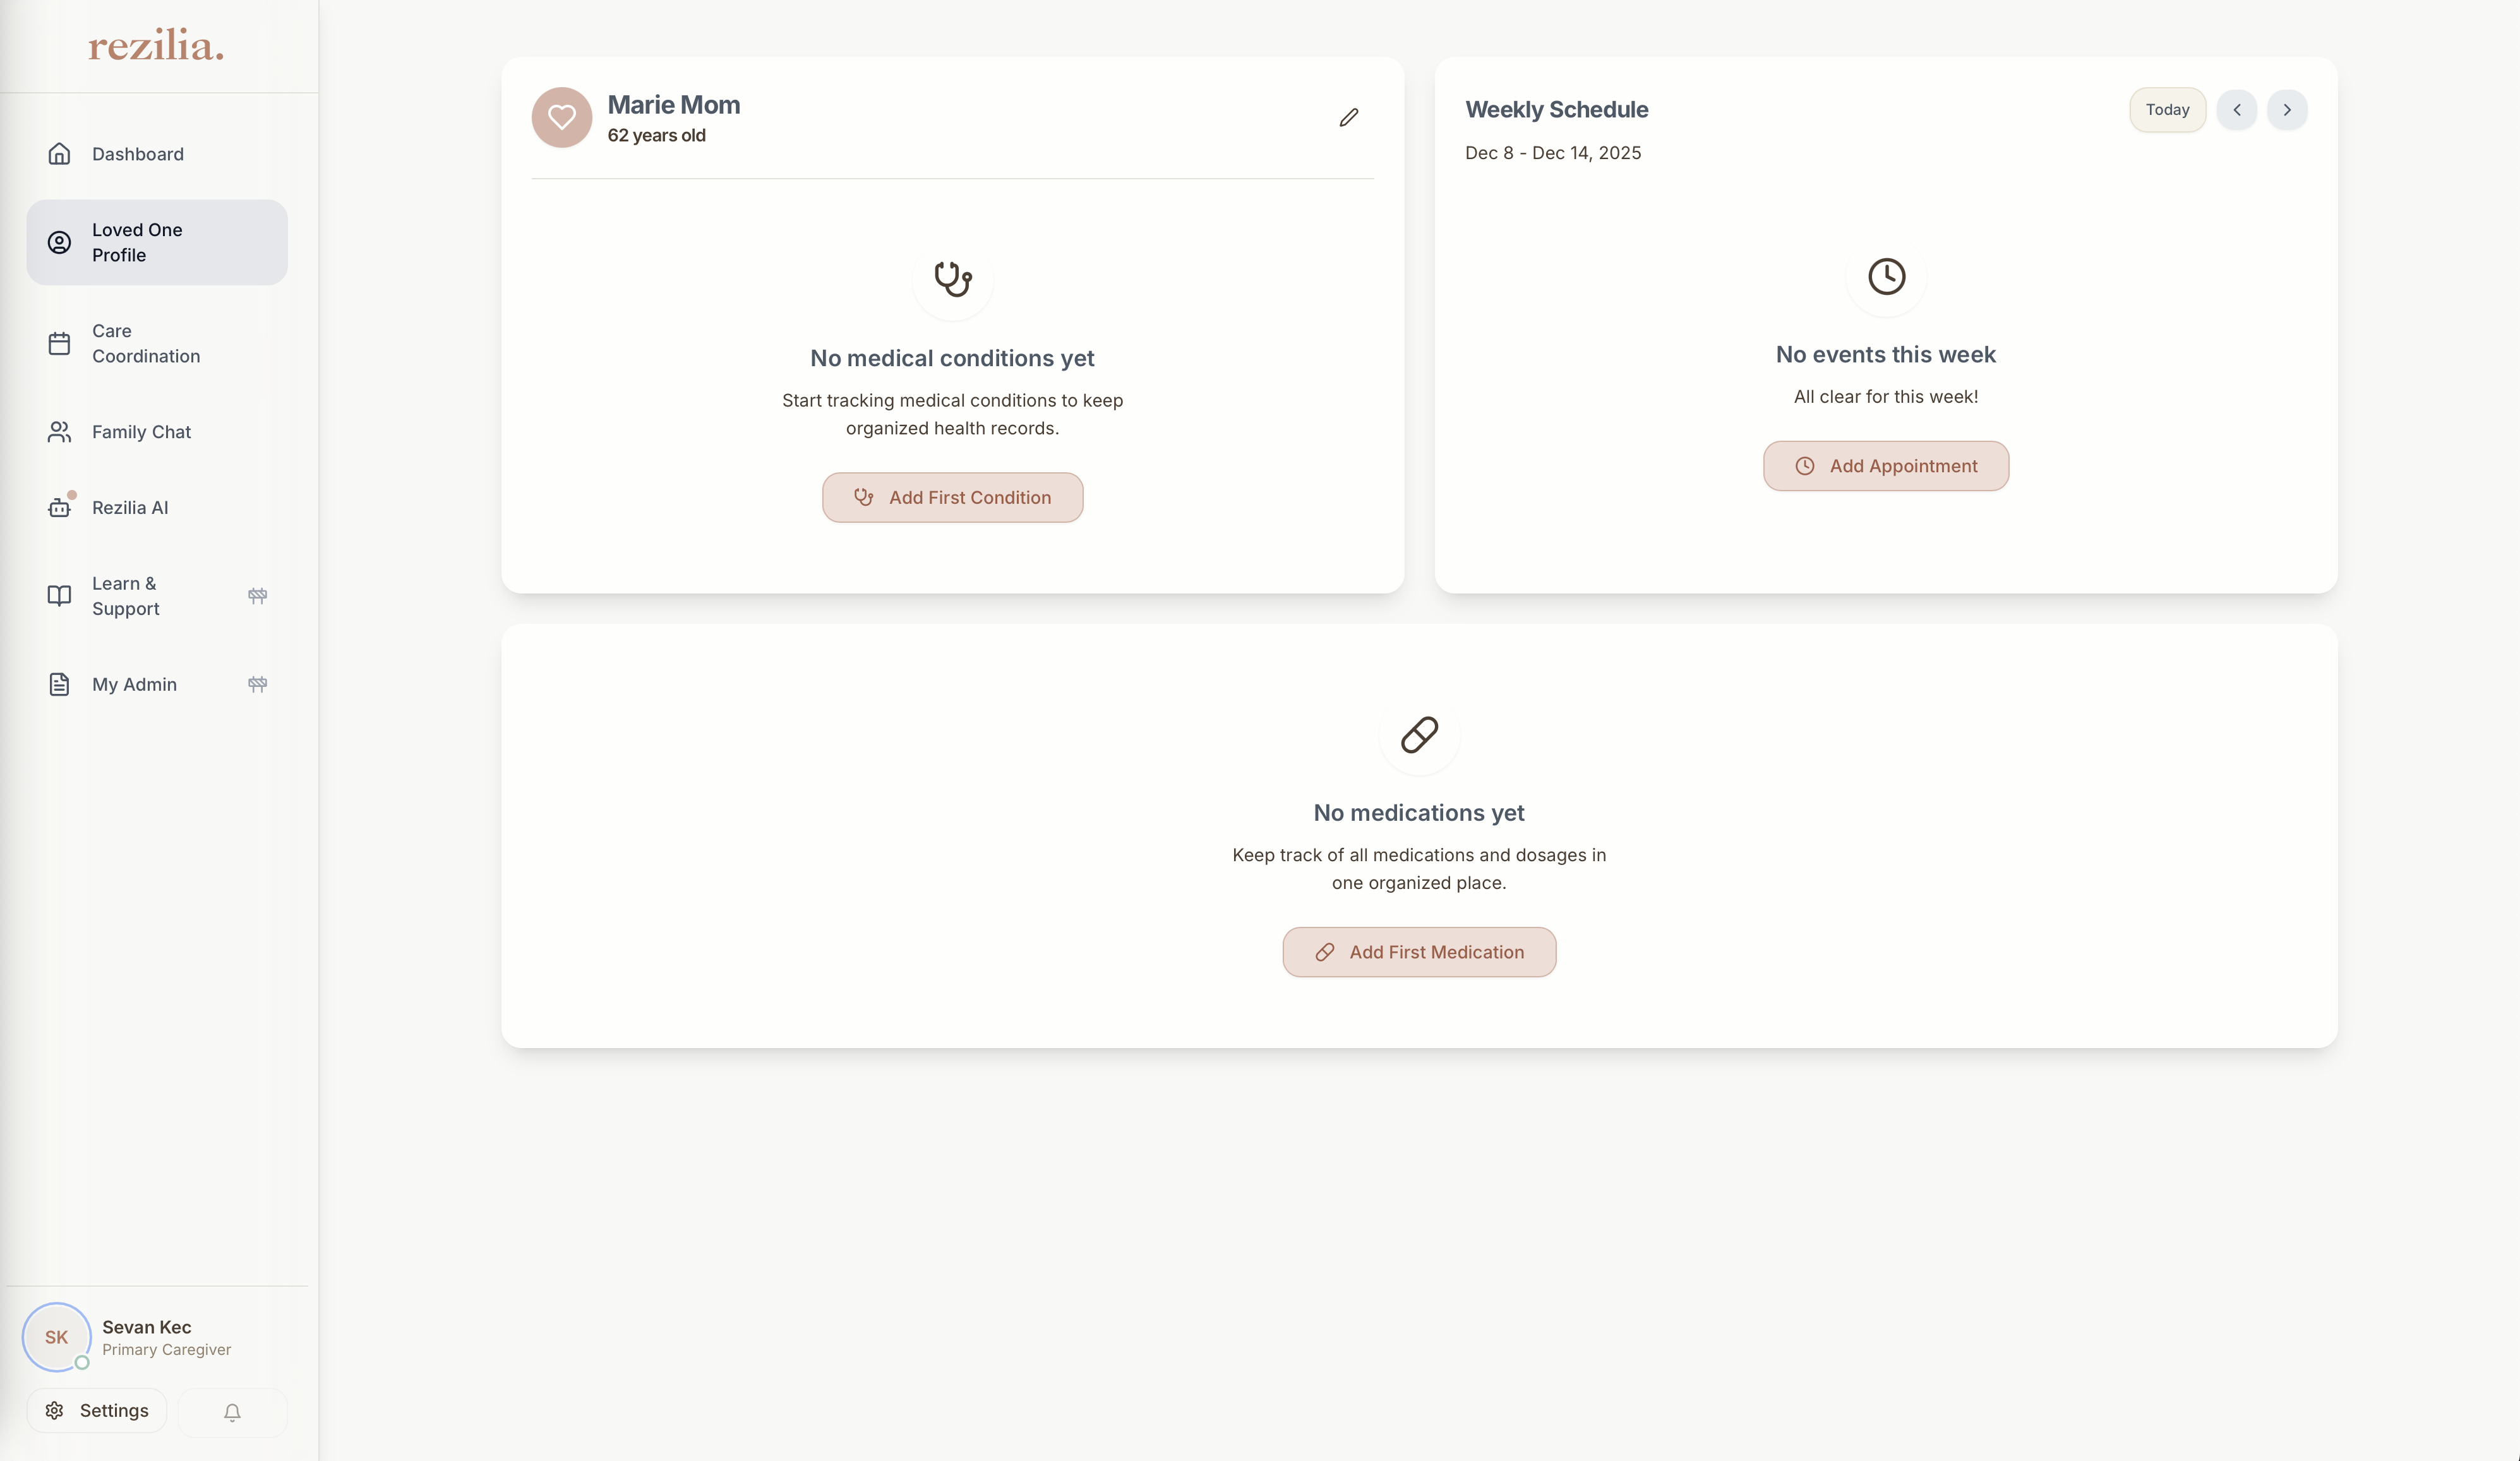Open Rezilia AI assistant
Viewport: 2520px width, 1461px height.
130,508
